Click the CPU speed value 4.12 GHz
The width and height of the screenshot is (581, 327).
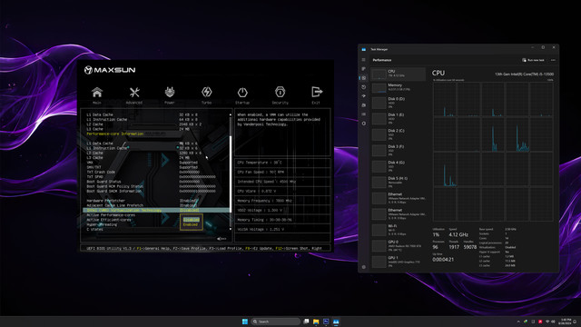pyautogui.click(x=458, y=234)
